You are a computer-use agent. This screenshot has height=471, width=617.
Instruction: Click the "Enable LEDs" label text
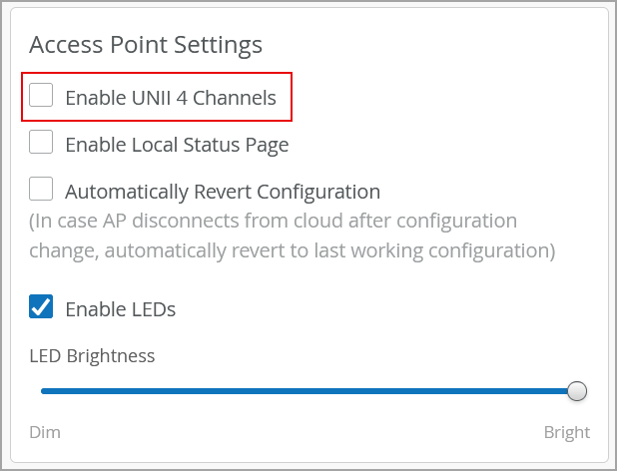120,309
